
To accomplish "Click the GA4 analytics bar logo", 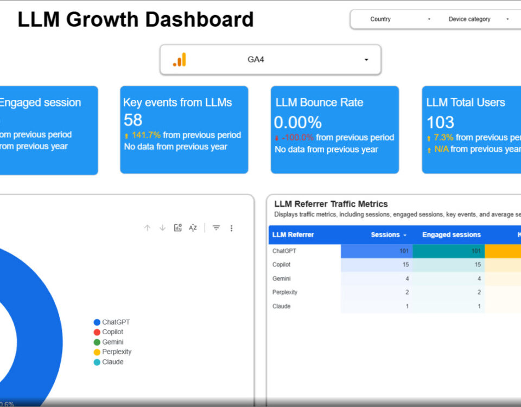I will (x=180, y=60).
